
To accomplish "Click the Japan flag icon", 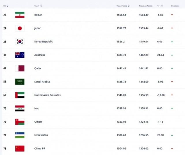I will pyautogui.click(x=20, y=28).
